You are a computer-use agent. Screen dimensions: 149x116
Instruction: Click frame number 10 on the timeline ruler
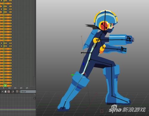(x=9, y=88)
